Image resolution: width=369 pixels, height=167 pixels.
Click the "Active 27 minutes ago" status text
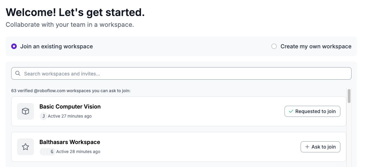pos(70,116)
